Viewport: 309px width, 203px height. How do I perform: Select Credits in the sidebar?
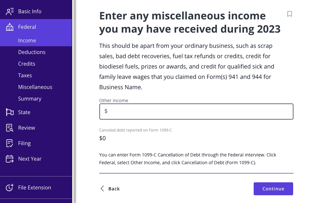click(27, 64)
